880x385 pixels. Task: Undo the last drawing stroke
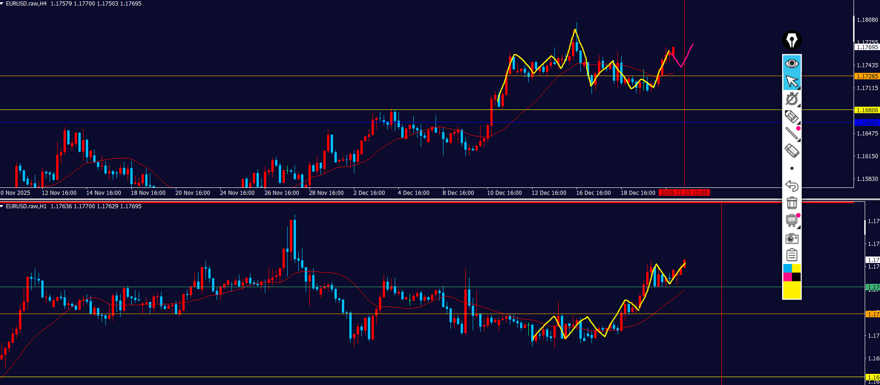pyautogui.click(x=791, y=186)
